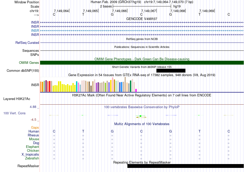Click the 2 bases scale bar

click(142, 6)
